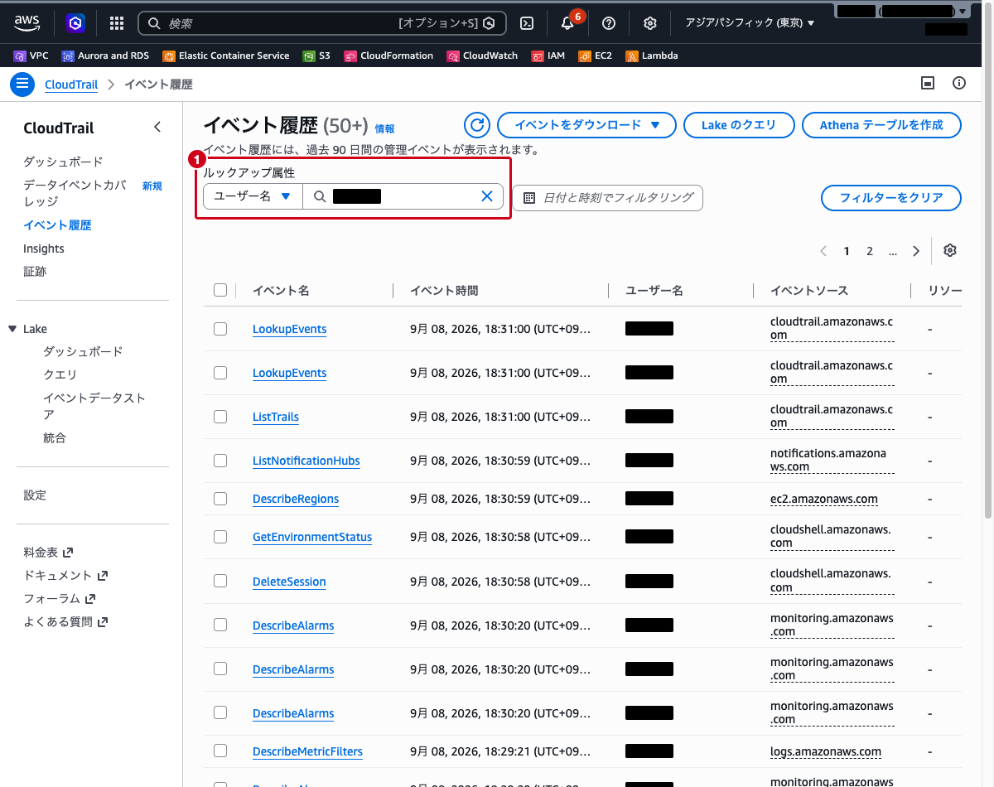Select the ListNotificationHubs event checkbox

(220, 461)
